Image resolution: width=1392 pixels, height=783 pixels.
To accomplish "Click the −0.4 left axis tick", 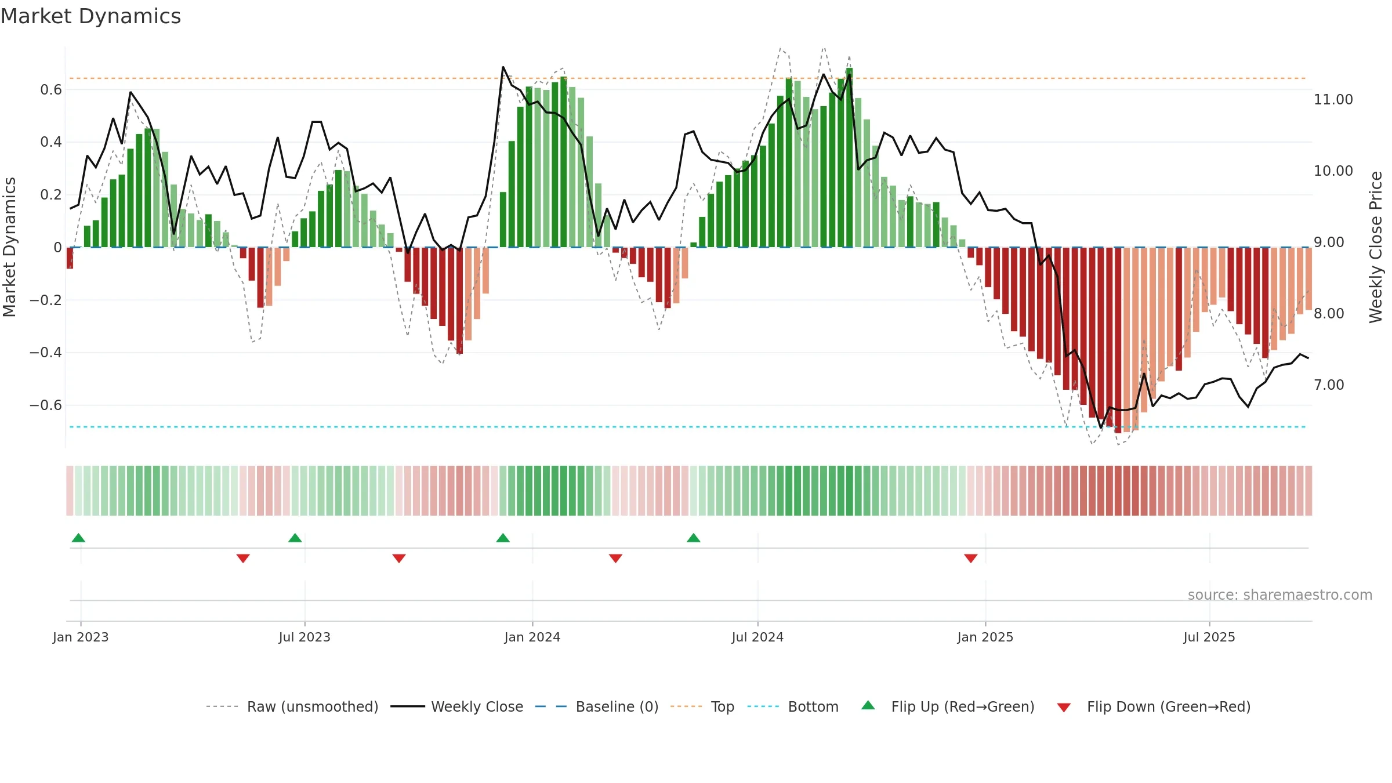I will (x=46, y=353).
